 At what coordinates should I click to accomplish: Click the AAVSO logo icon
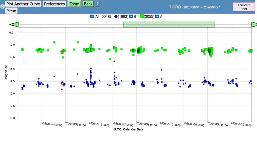tap(2, 7)
